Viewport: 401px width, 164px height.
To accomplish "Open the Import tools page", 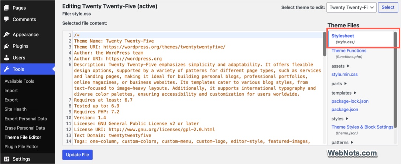I will [x=11, y=90].
